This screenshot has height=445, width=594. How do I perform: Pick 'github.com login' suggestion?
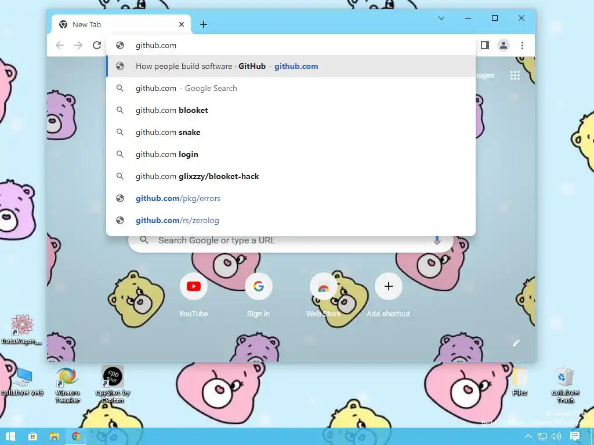[x=291, y=154]
